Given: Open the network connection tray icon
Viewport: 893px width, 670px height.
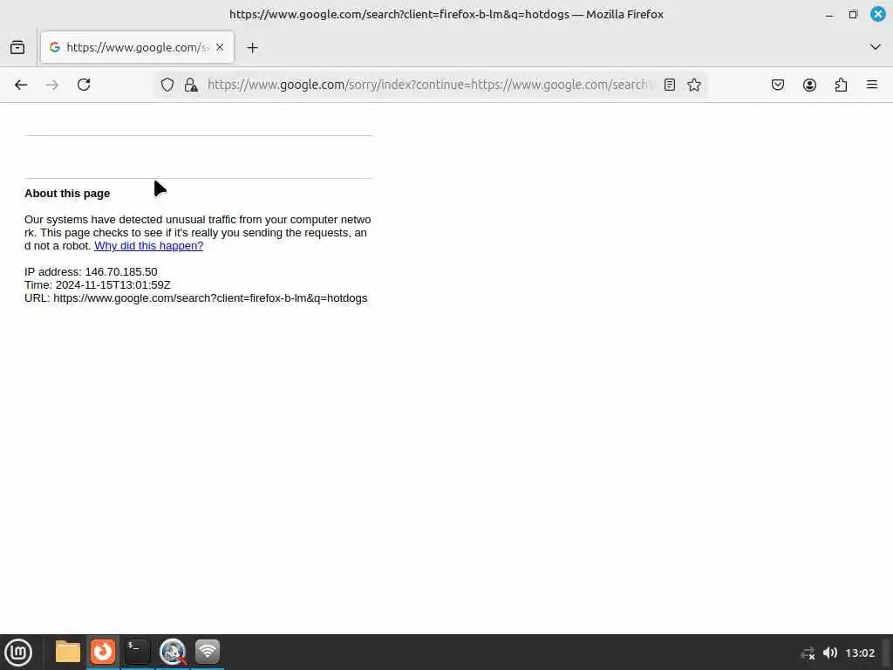Looking at the screenshot, I should (808, 653).
